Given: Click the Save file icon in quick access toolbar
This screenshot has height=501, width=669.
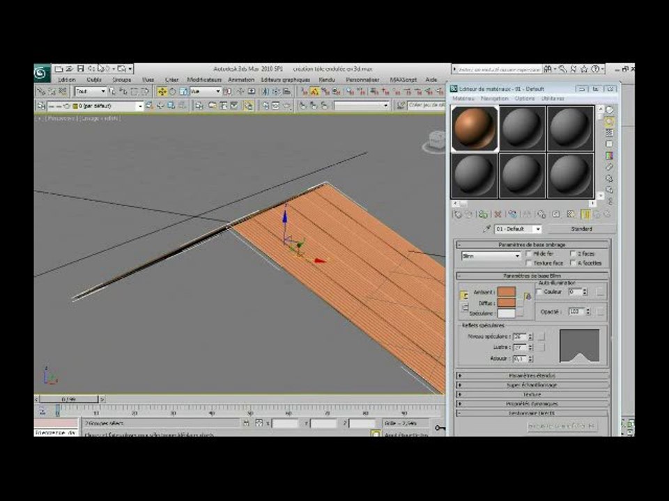Looking at the screenshot, I should pyautogui.click(x=80, y=68).
